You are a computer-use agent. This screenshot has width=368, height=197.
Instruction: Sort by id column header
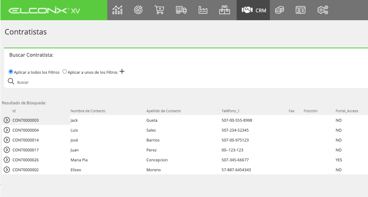(x=14, y=111)
